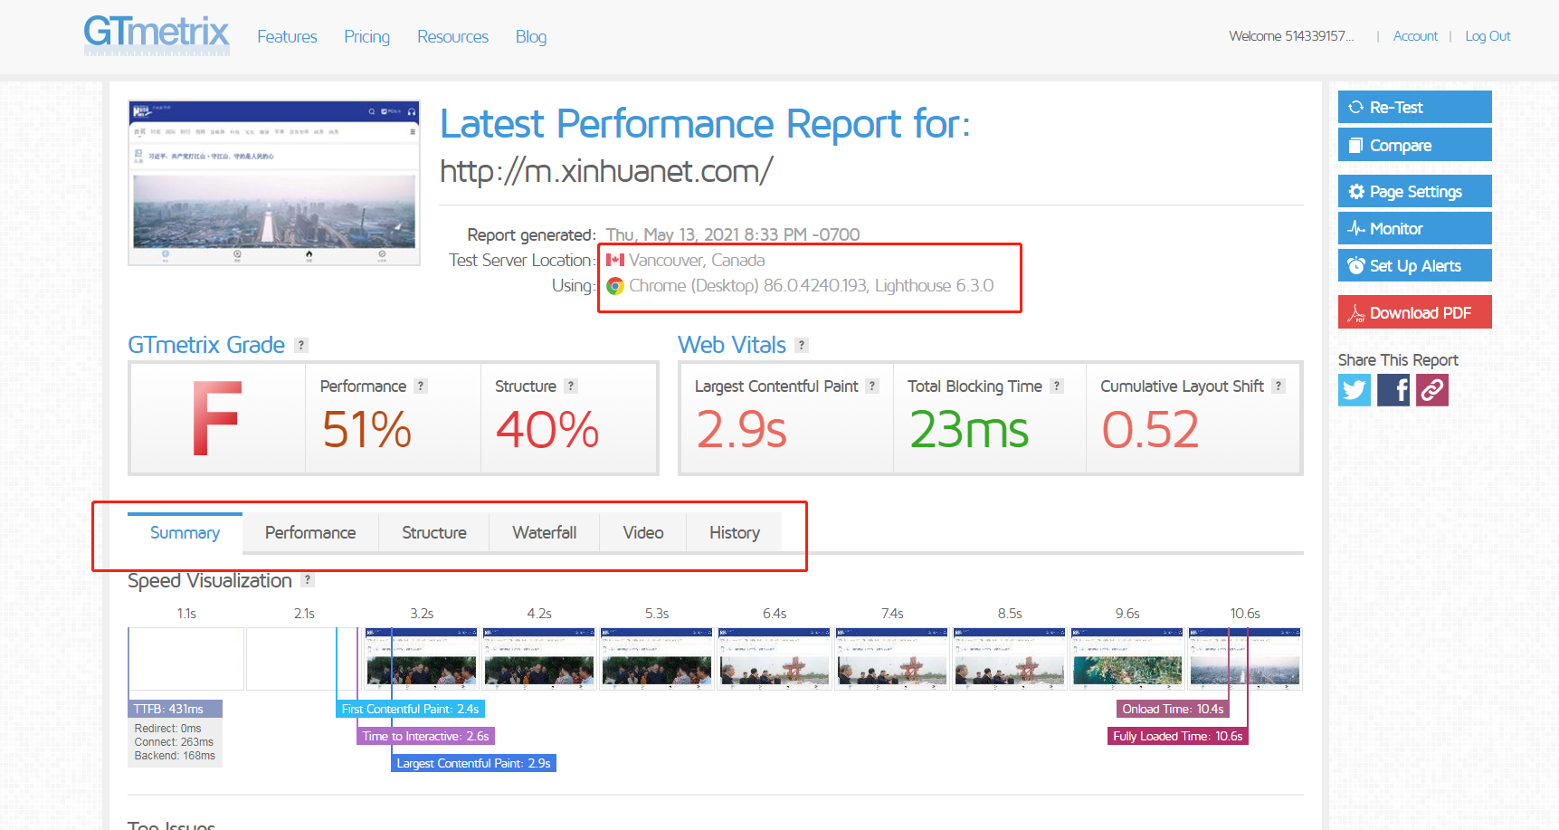
Task: Click the 10.6s filmstrip frame
Action: point(1244,659)
